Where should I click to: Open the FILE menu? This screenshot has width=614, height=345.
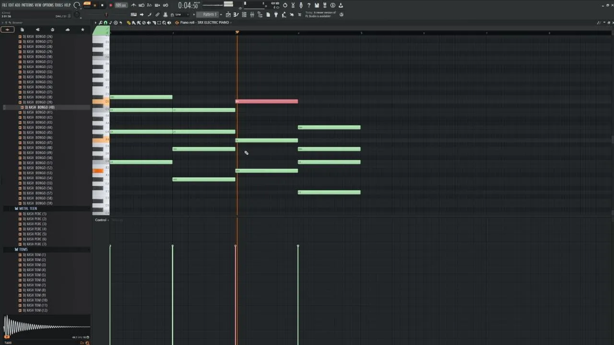4,5
